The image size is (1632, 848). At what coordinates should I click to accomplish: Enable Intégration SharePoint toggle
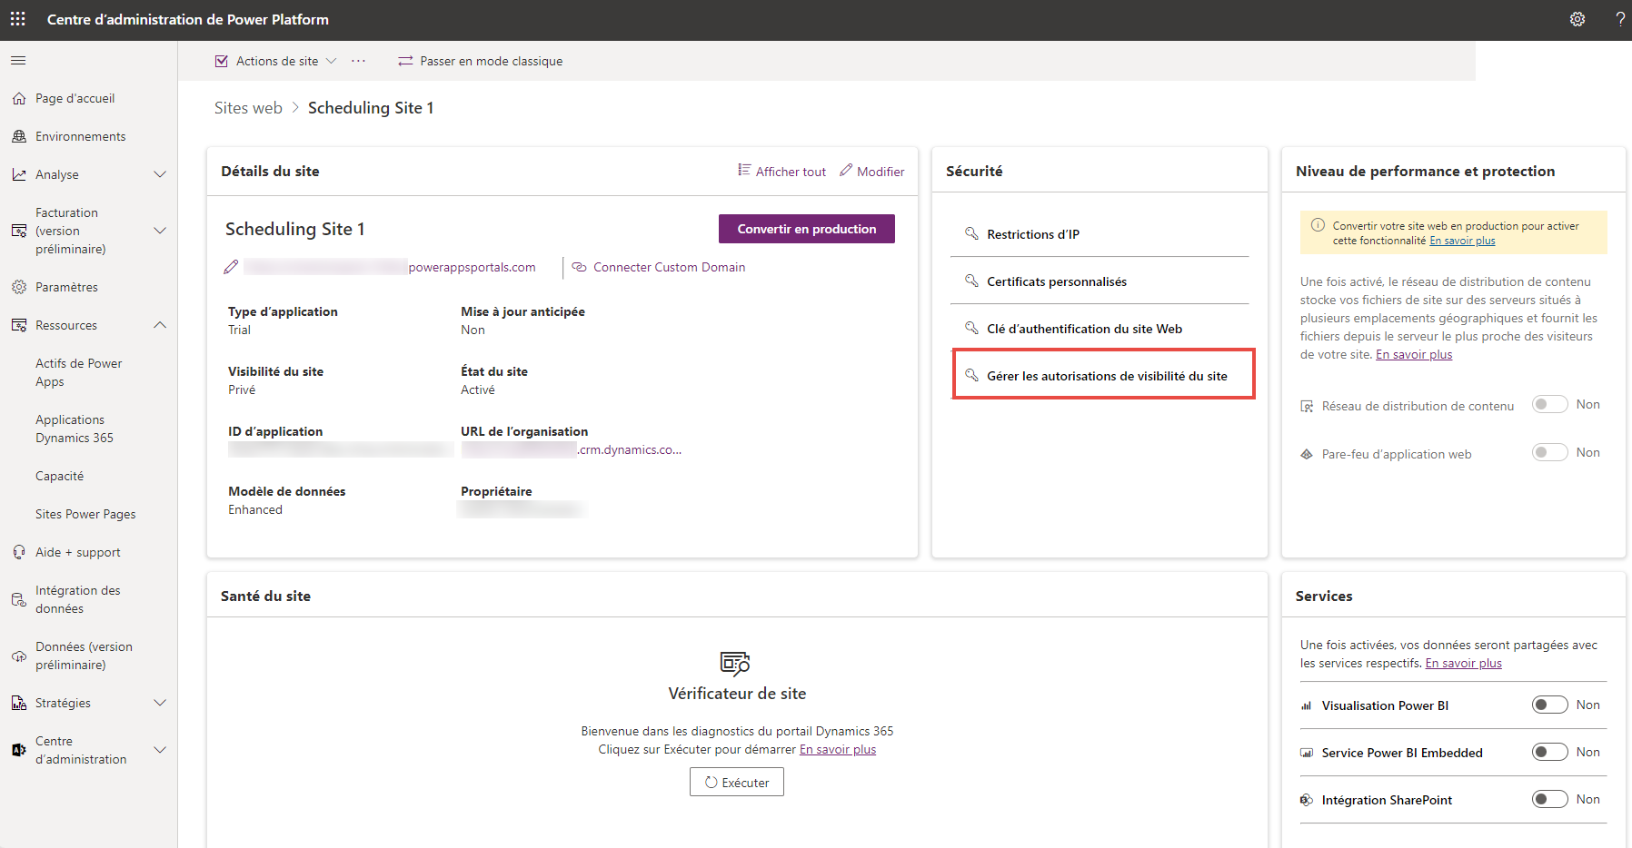(1550, 799)
